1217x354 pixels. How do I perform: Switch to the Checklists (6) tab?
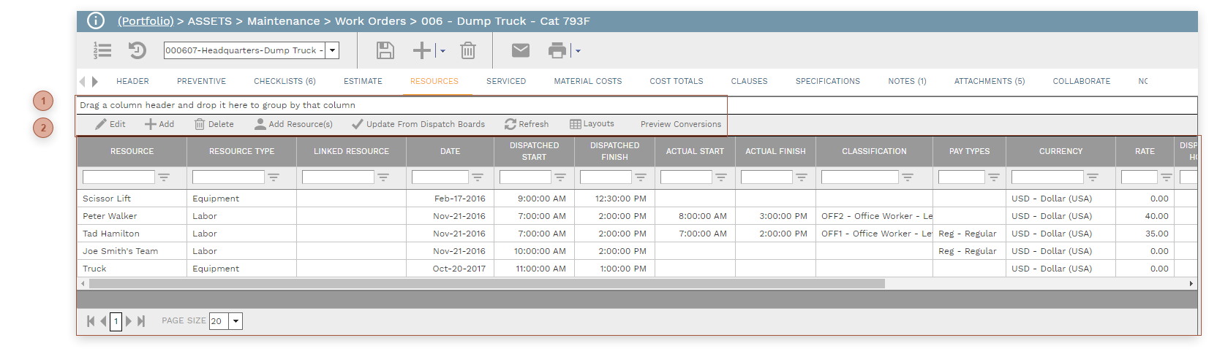click(285, 81)
